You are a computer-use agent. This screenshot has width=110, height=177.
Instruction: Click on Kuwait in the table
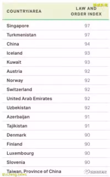(x=14, y=62)
